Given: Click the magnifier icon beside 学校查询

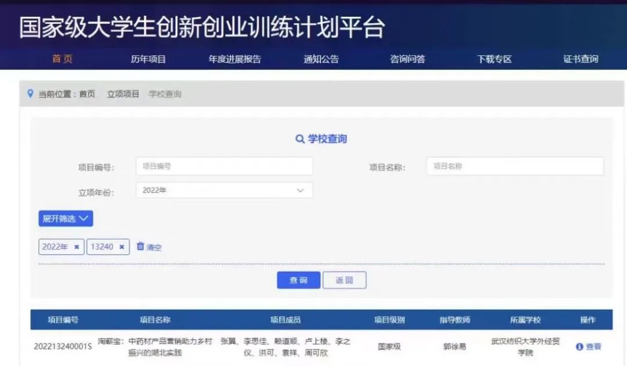Looking at the screenshot, I should tap(300, 139).
